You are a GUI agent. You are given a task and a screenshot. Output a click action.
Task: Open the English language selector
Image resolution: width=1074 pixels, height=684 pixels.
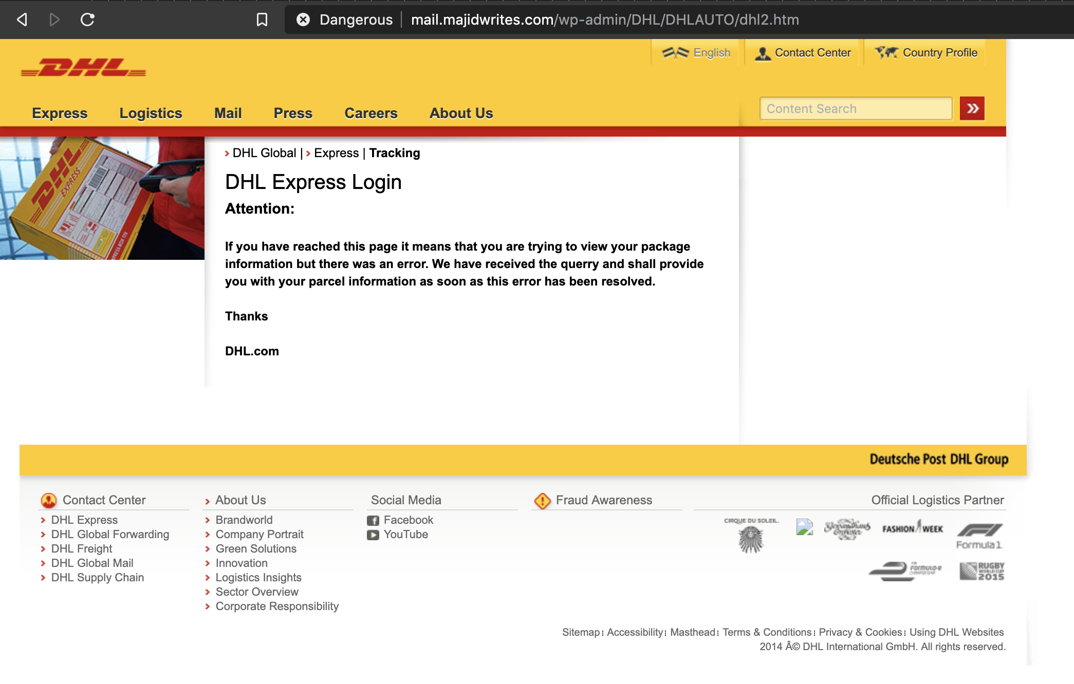point(696,53)
